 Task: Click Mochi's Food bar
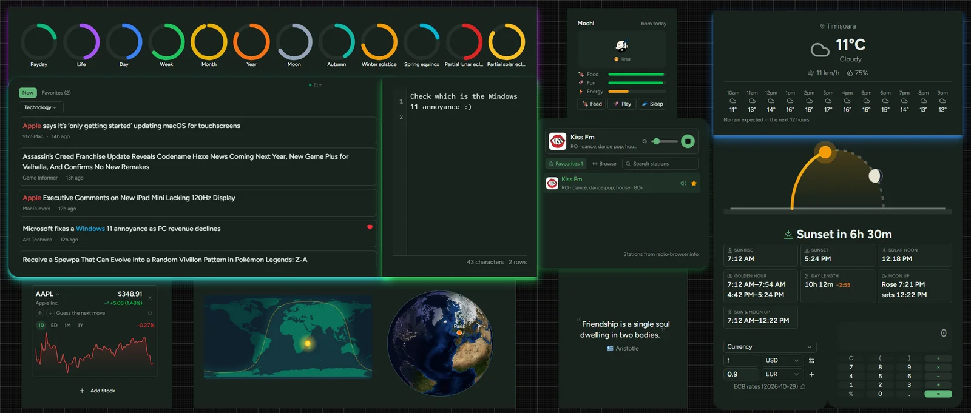[636, 74]
